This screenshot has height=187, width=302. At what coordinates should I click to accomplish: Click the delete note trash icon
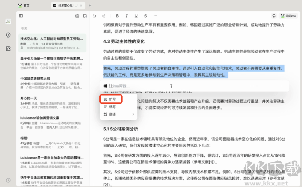point(77,16)
